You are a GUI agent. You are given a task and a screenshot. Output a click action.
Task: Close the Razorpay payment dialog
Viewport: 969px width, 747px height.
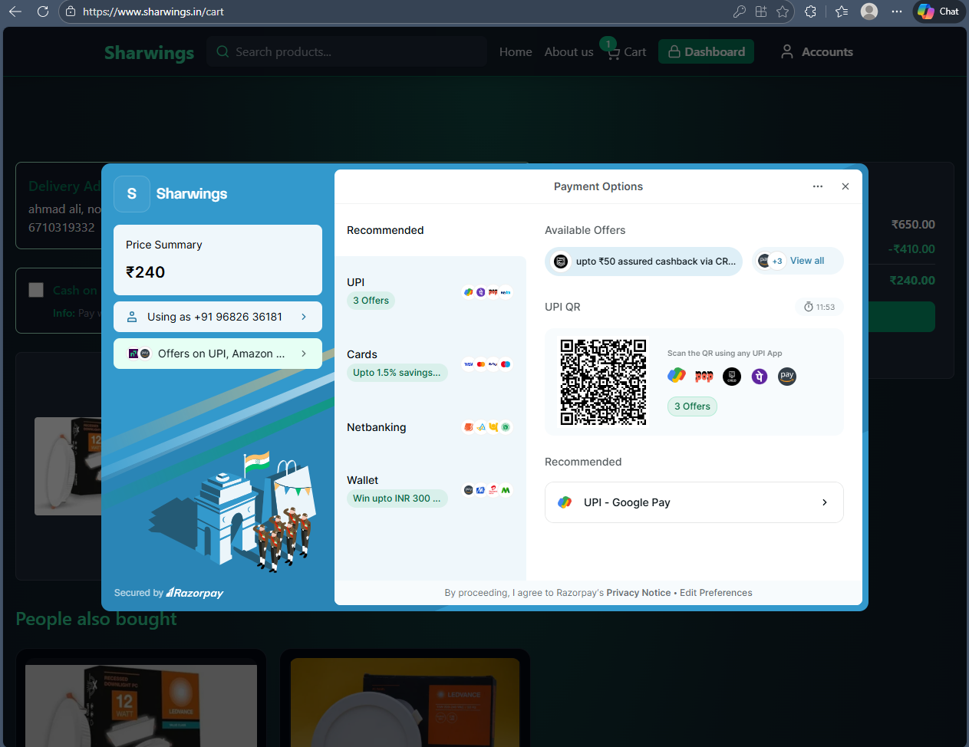click(845, 186)
